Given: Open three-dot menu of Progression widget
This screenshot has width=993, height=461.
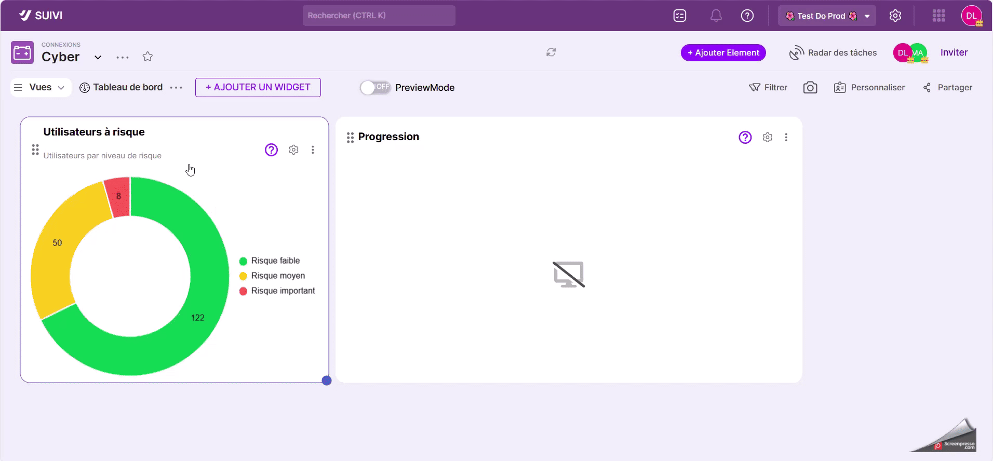Looking at the screenshot, I should (x=786, y=138).
